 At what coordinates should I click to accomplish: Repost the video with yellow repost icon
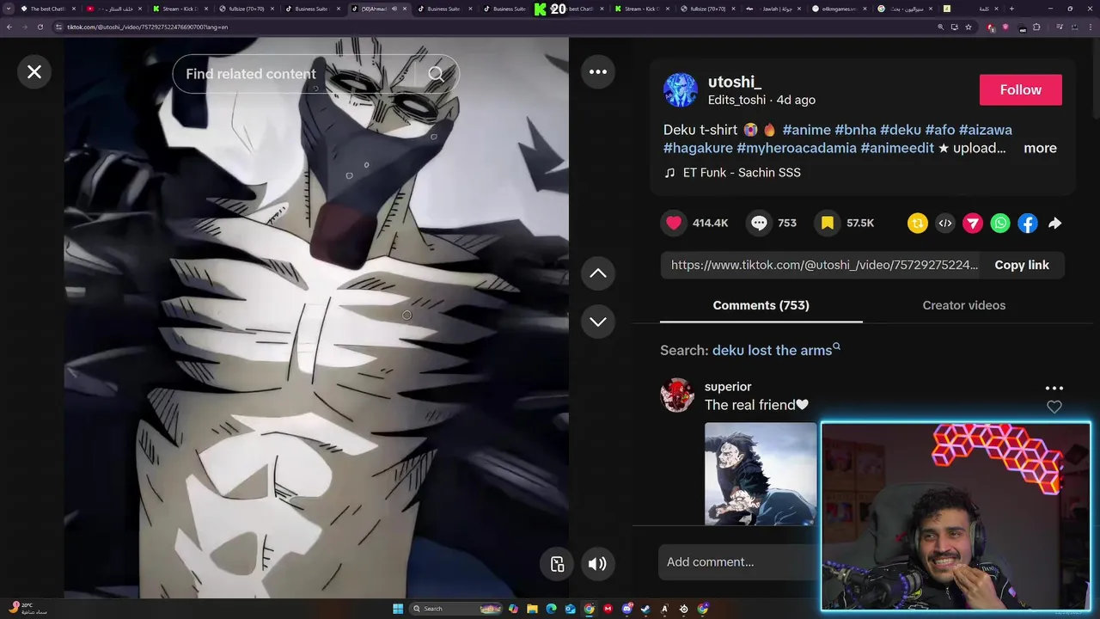(918, 224)
